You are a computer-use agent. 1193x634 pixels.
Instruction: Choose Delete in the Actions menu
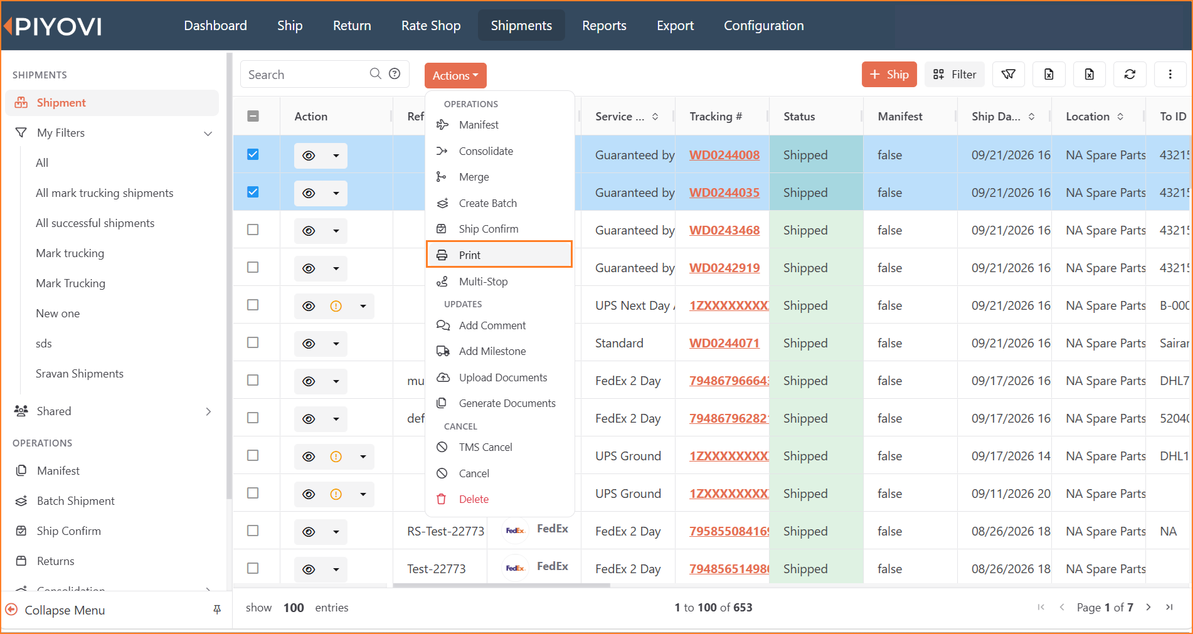(x=499, y=499)
